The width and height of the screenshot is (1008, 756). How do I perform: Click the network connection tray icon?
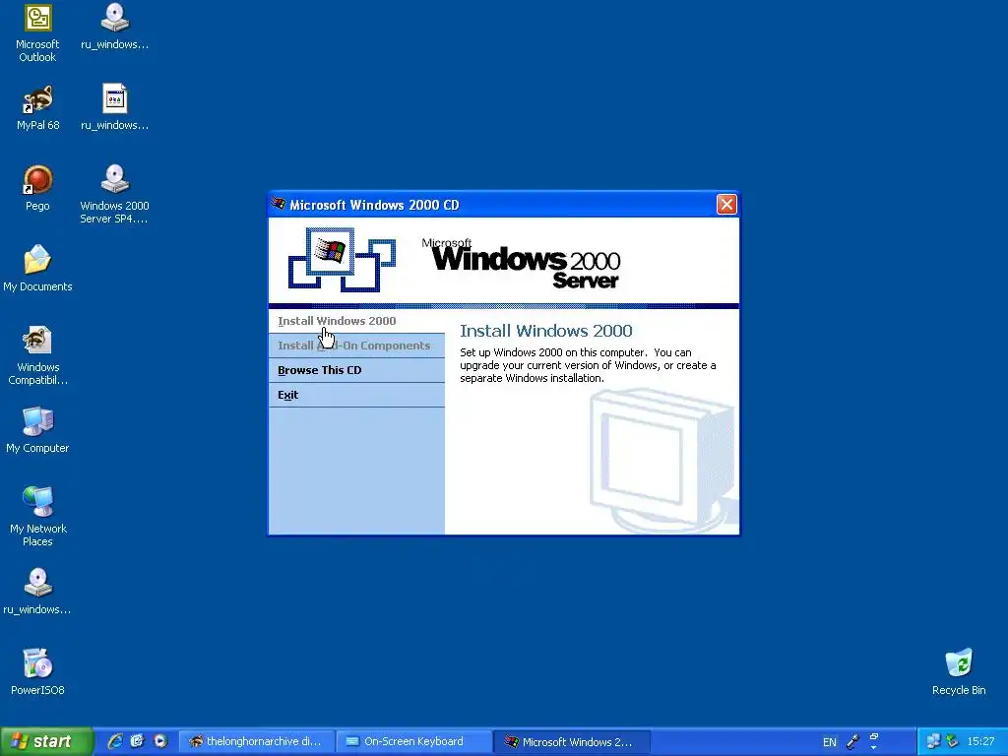click(933, 741)
